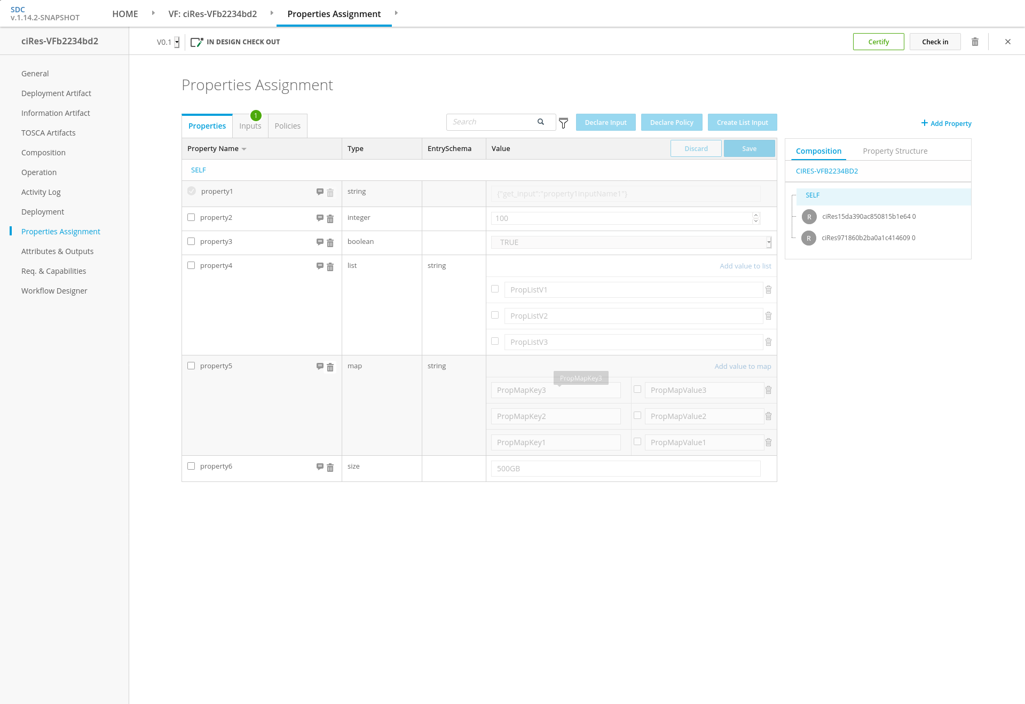Select the PropListV1 item checkbox
The width and height of the screenshot is (1025, 704).
pos(495,289)
